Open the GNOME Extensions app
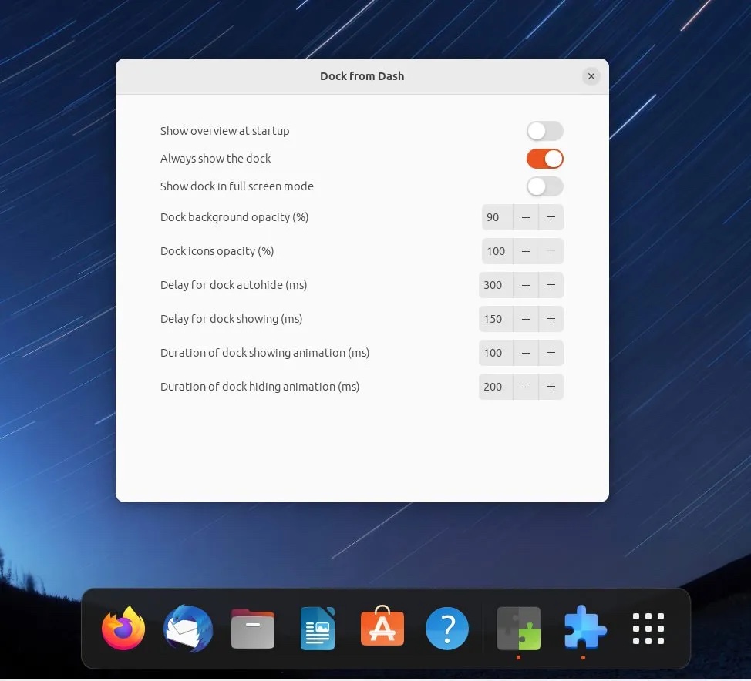This screenshot has height=681, width=751. point(584,628)
